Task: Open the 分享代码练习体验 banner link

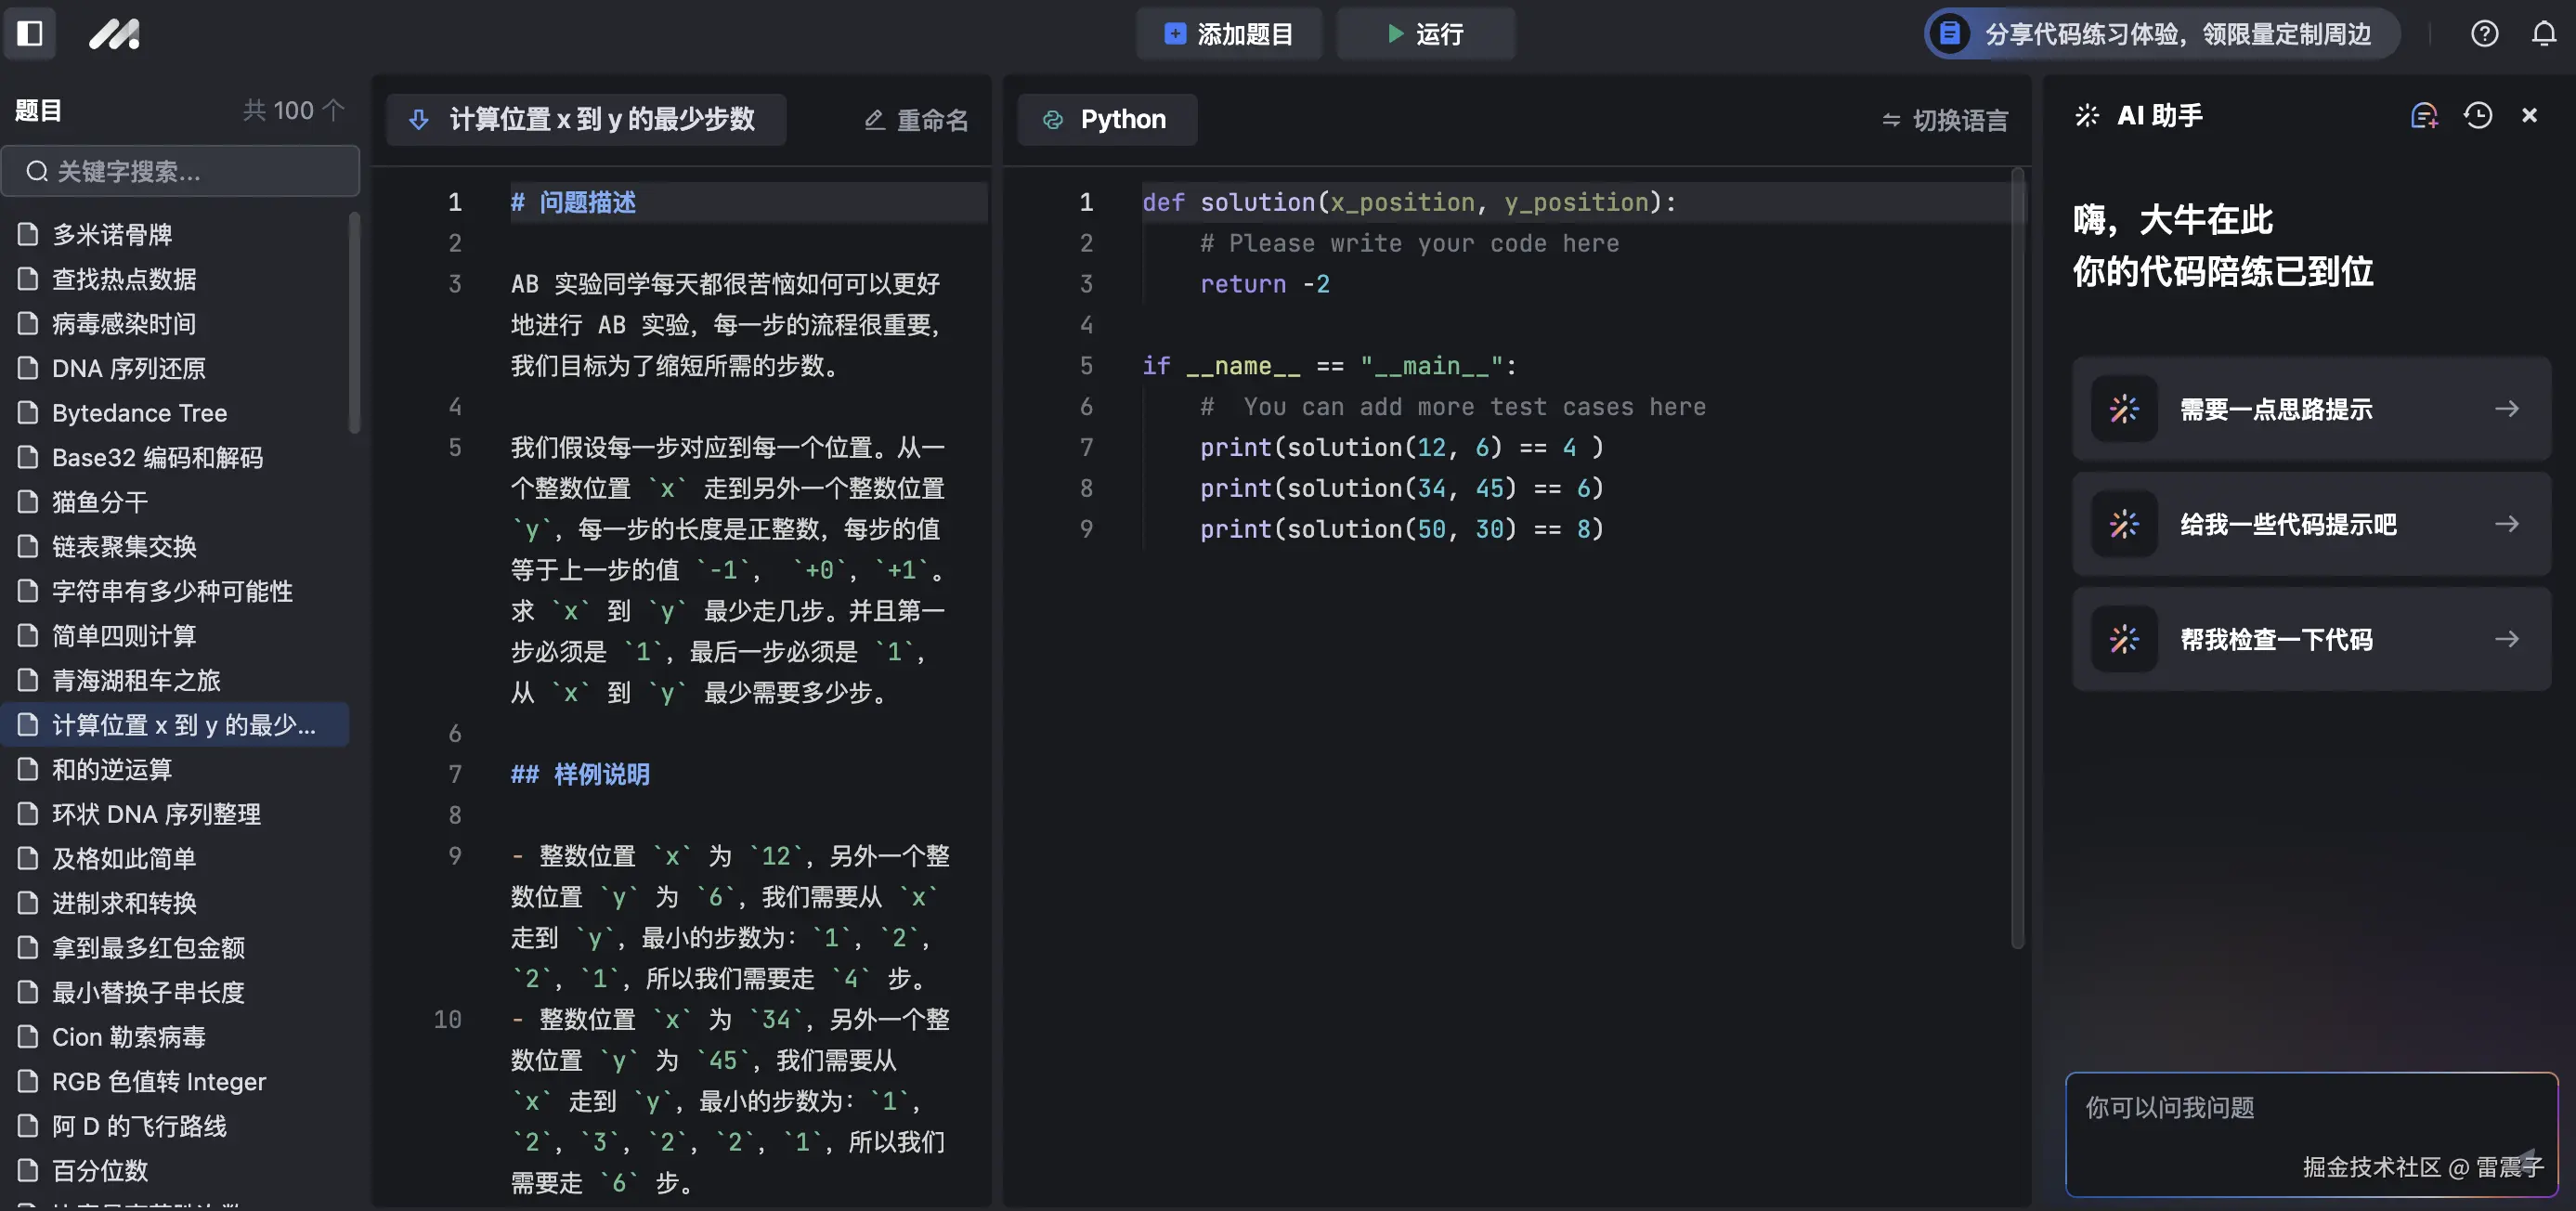Action: point(2157,33)
